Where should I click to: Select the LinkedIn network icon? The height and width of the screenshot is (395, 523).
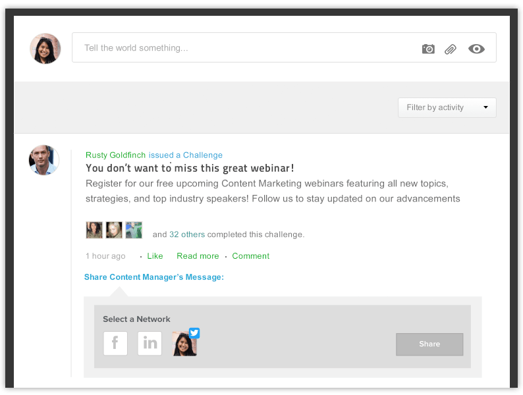point(150,343)
